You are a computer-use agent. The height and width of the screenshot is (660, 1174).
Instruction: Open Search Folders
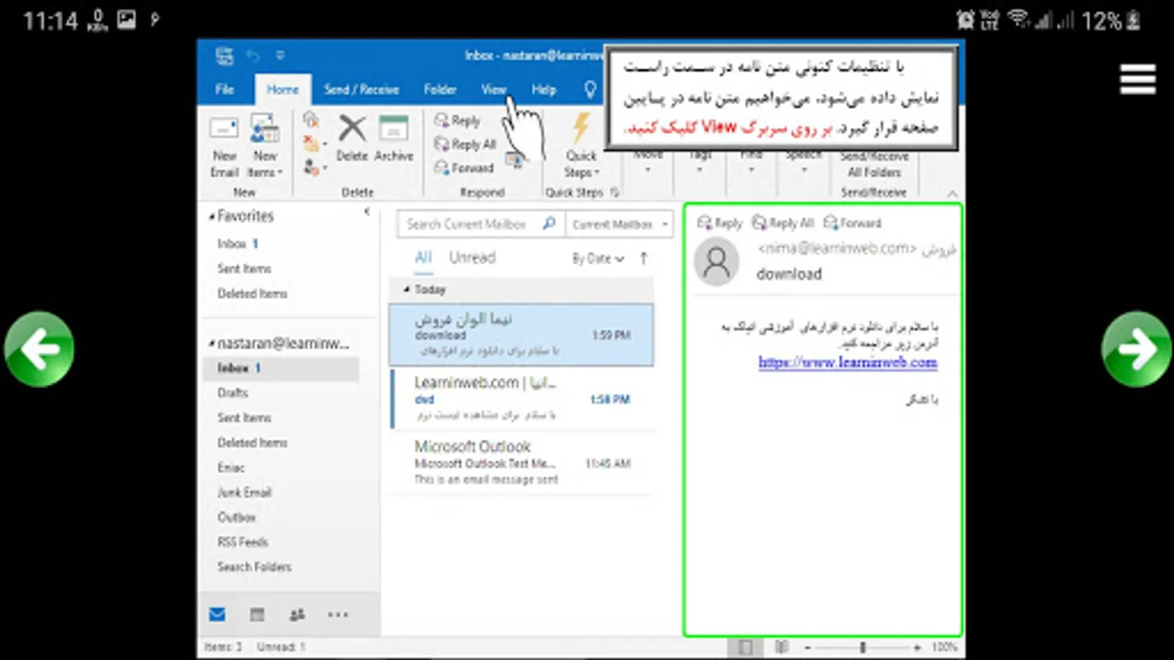(x=255, y=567)
